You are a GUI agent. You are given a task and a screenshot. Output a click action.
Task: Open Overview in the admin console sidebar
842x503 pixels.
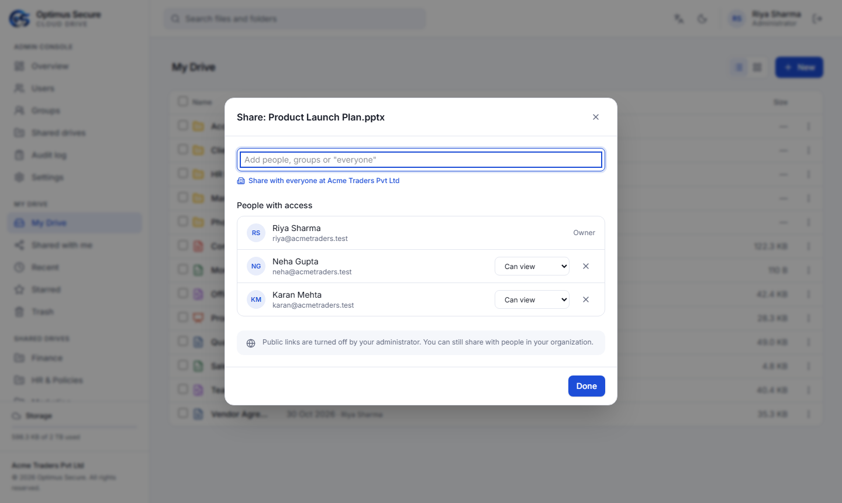[x=74, y=66]
